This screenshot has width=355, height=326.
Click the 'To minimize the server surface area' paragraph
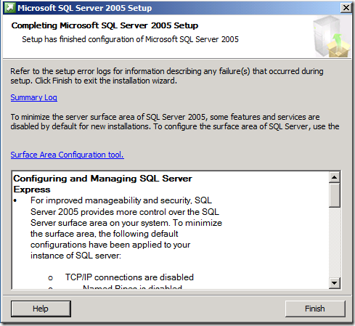pos(175,121)
